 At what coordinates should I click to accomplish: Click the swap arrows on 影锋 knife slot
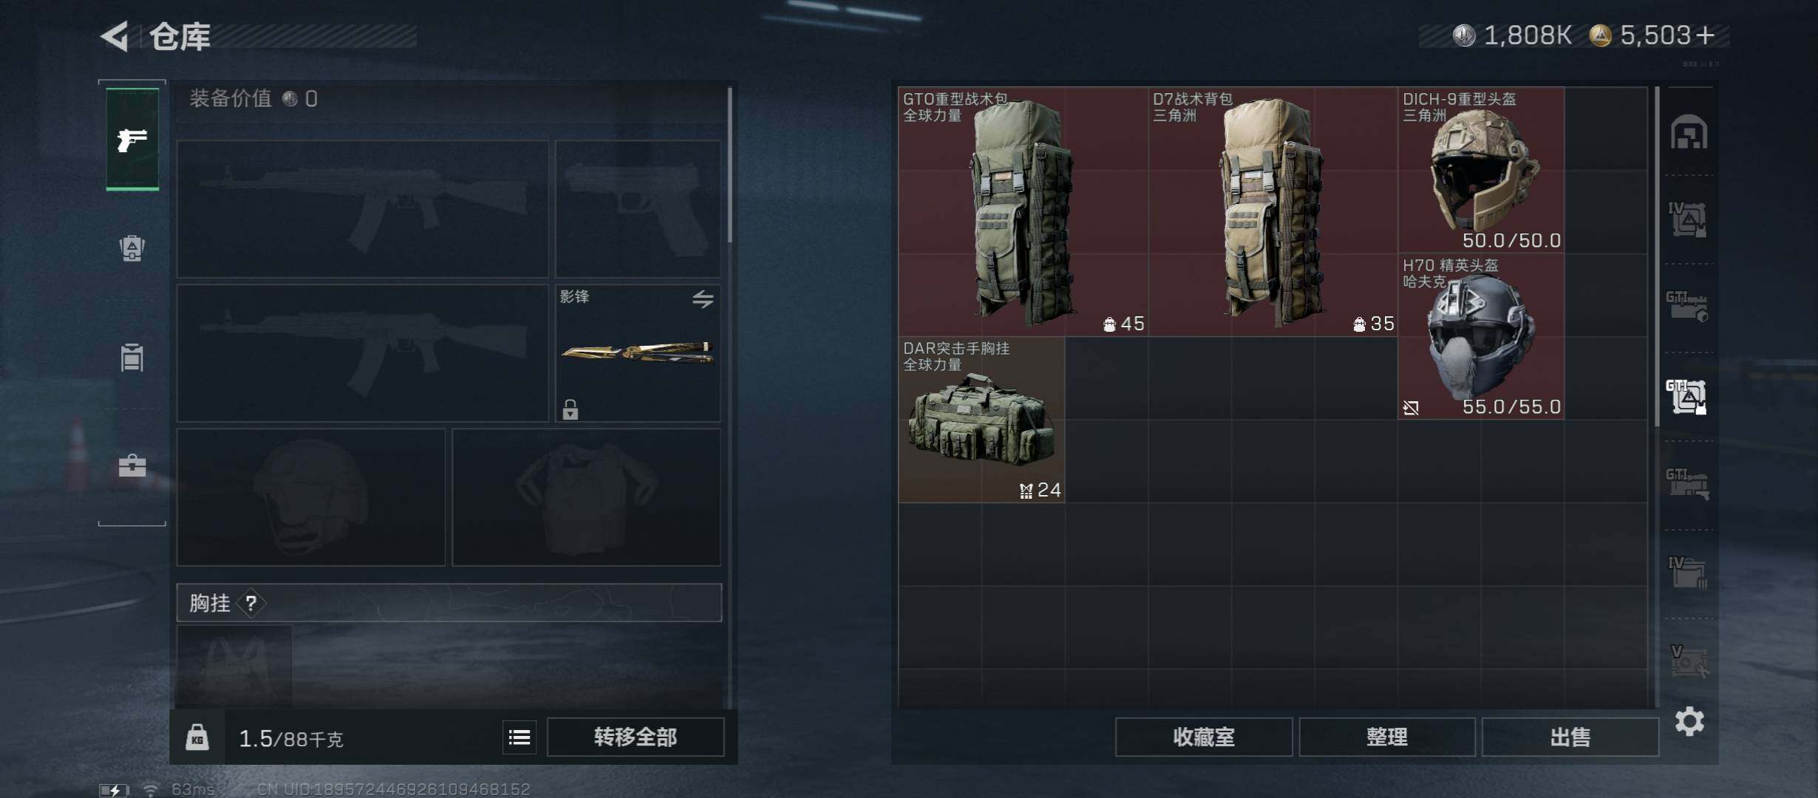click(703, 299)
